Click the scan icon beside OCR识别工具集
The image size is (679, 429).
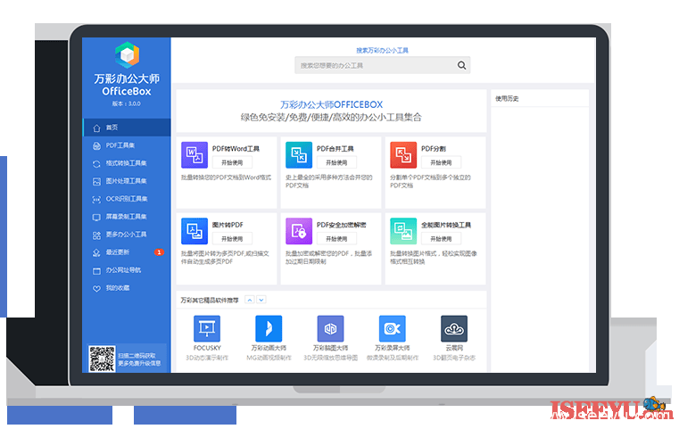point(96,199)
